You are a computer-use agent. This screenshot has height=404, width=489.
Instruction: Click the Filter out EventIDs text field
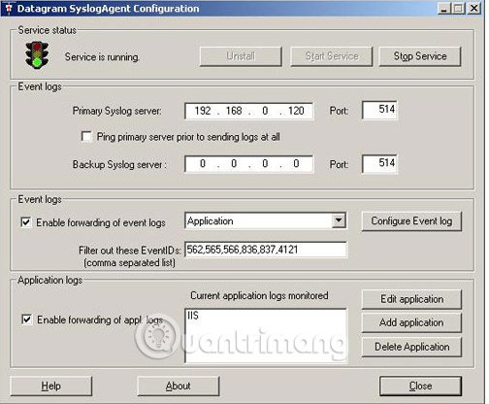pyautogui.click(x=266, y=250)
